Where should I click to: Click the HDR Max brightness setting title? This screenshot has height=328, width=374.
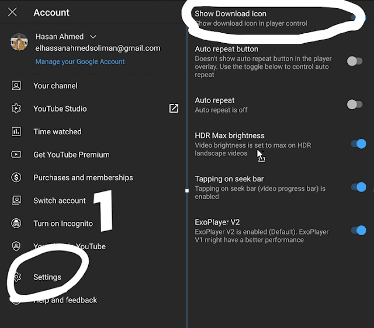[230, 136]
